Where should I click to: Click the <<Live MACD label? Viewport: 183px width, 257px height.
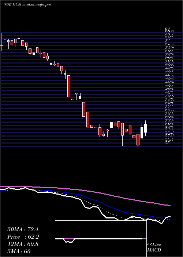154,247
